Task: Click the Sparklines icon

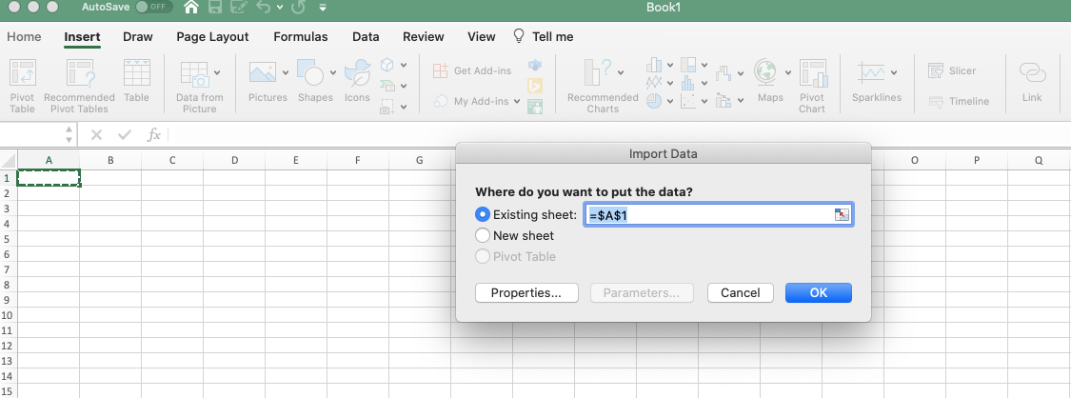Action: 872,72
